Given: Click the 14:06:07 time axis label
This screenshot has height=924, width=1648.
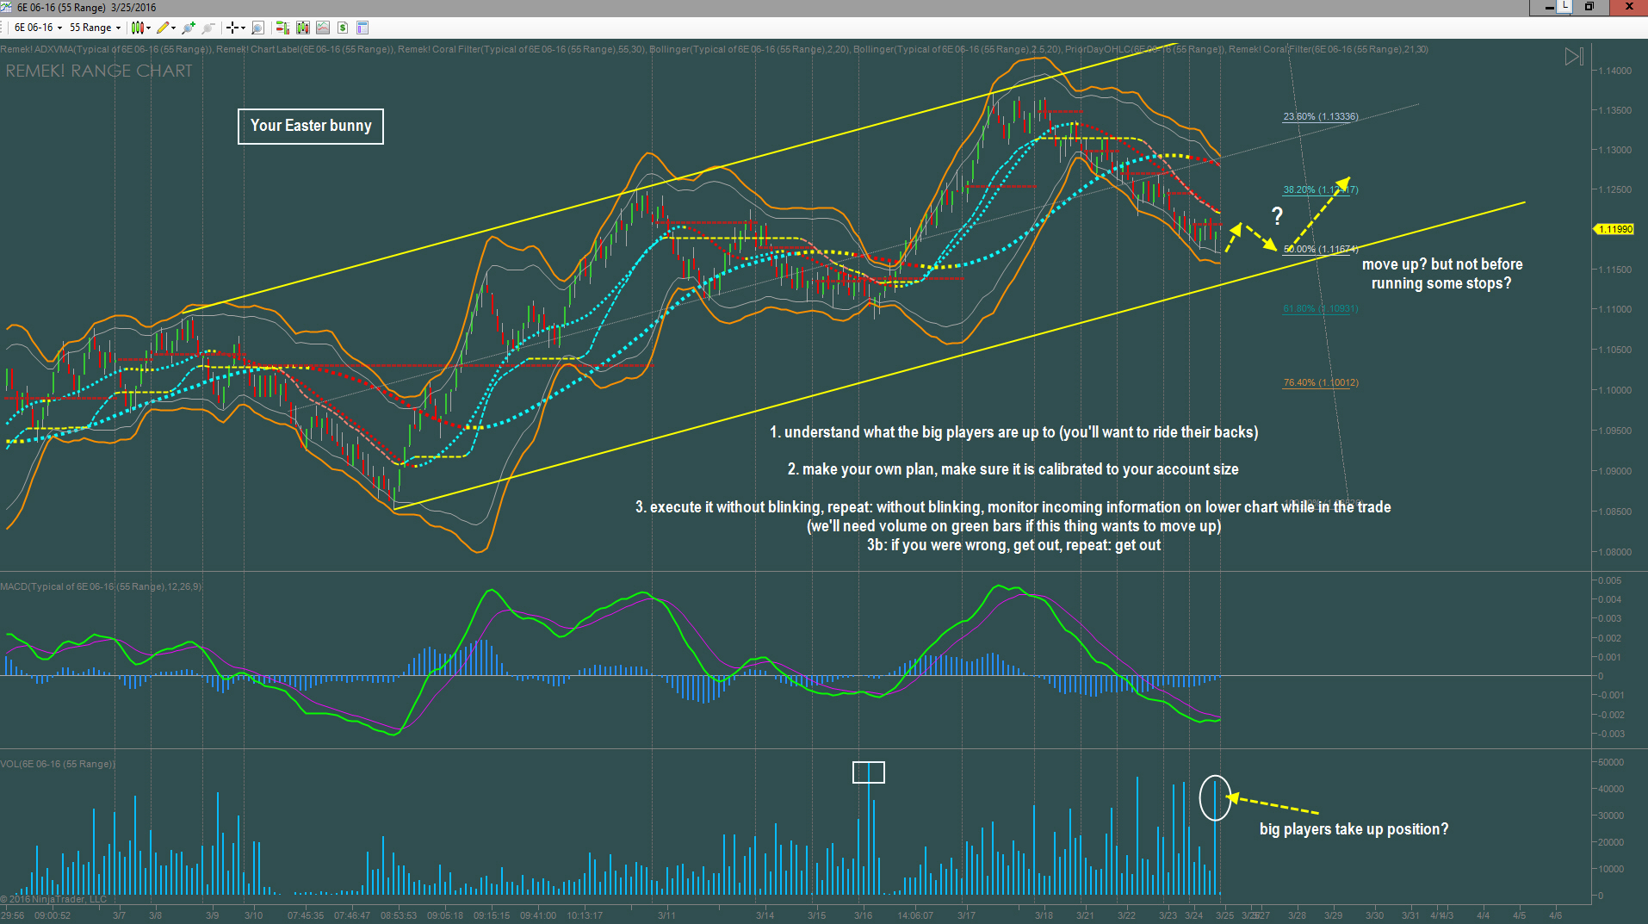Looking at the screenshot, I should 915,915.
